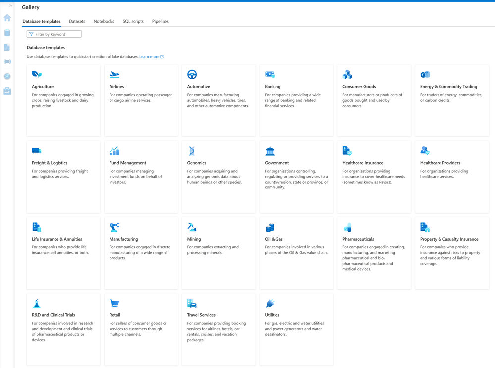495x368 pixels.
Task: Click the Freight & Logistics truck icon
Action: click(37, 151)
